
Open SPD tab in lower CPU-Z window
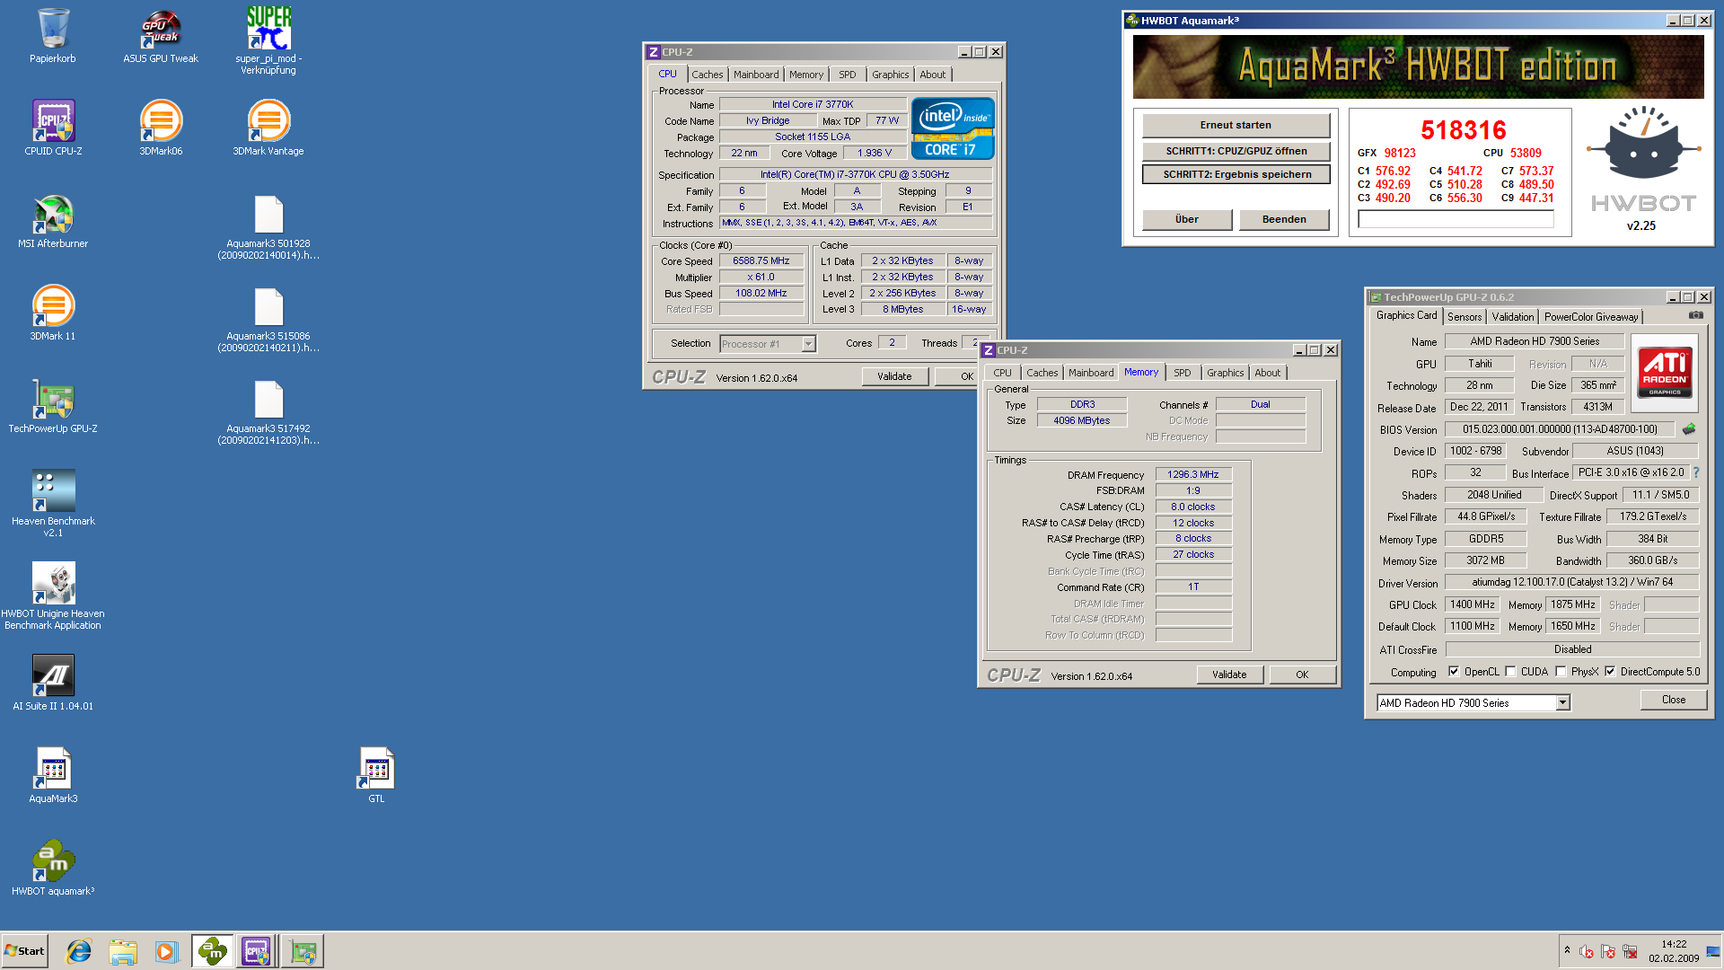pos(1183,373)
